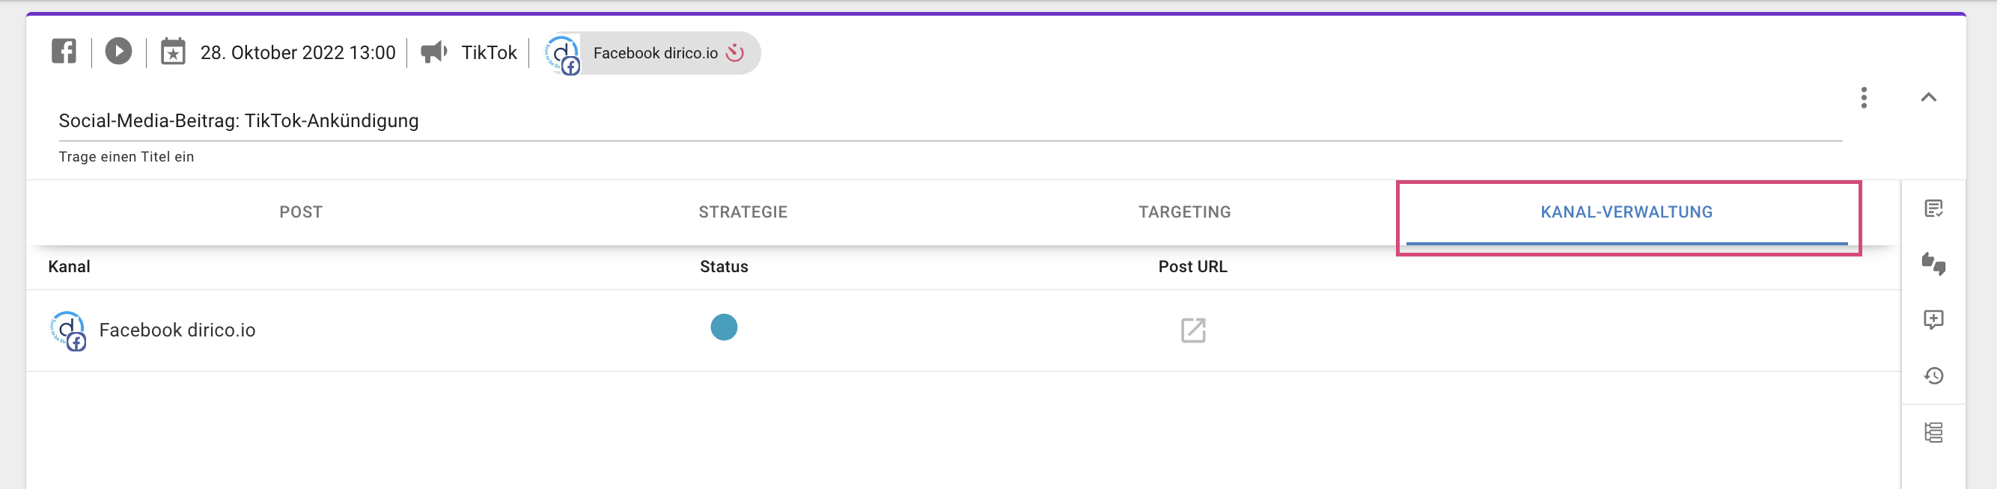Click the play circle icon
The image size is (1997, 489).
(118, 52)
